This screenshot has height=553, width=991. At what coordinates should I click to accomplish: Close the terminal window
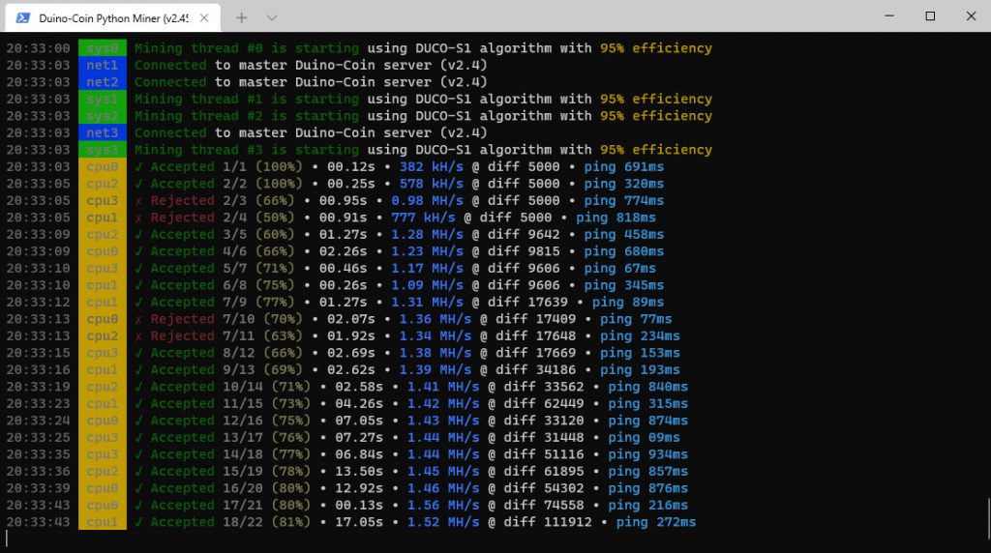[972, 15]
